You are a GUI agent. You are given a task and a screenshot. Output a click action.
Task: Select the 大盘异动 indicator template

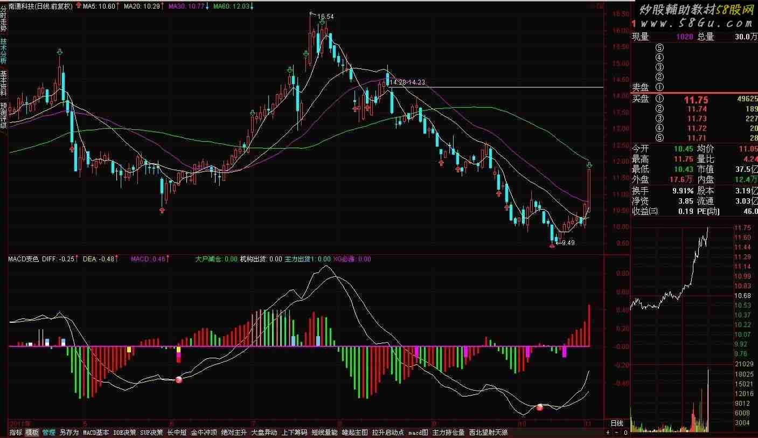point(264,432)
